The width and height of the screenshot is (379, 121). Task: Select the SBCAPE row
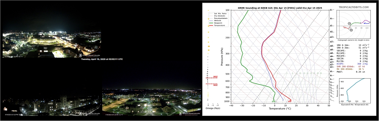(352, 51)
